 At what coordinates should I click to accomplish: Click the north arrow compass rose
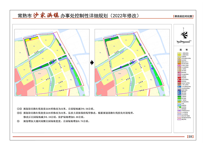tap(184, 35)
